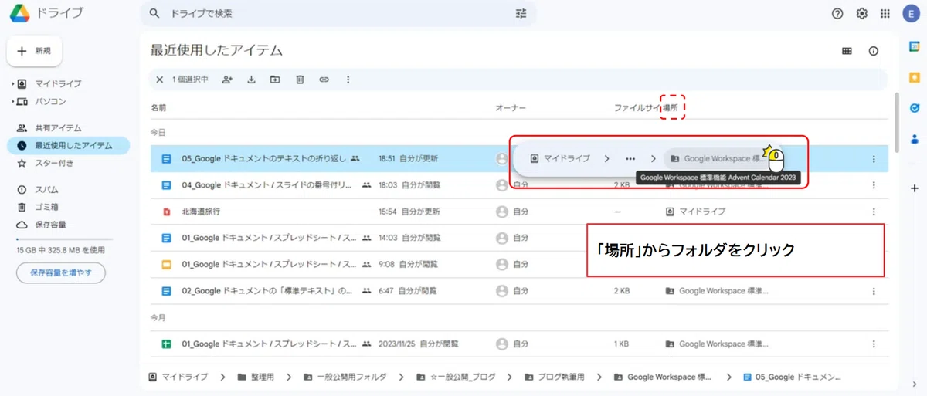Screen dimensions: 927x396
Task: Open more options for 04_Google row
Action: tap(874, 185)
